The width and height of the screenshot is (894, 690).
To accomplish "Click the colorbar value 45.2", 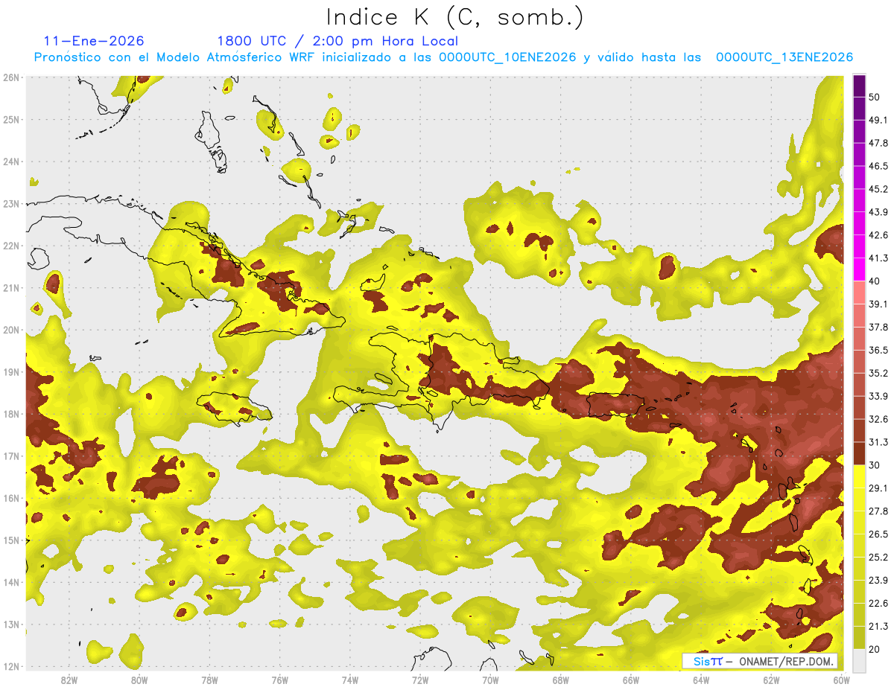I will [878, 189].
